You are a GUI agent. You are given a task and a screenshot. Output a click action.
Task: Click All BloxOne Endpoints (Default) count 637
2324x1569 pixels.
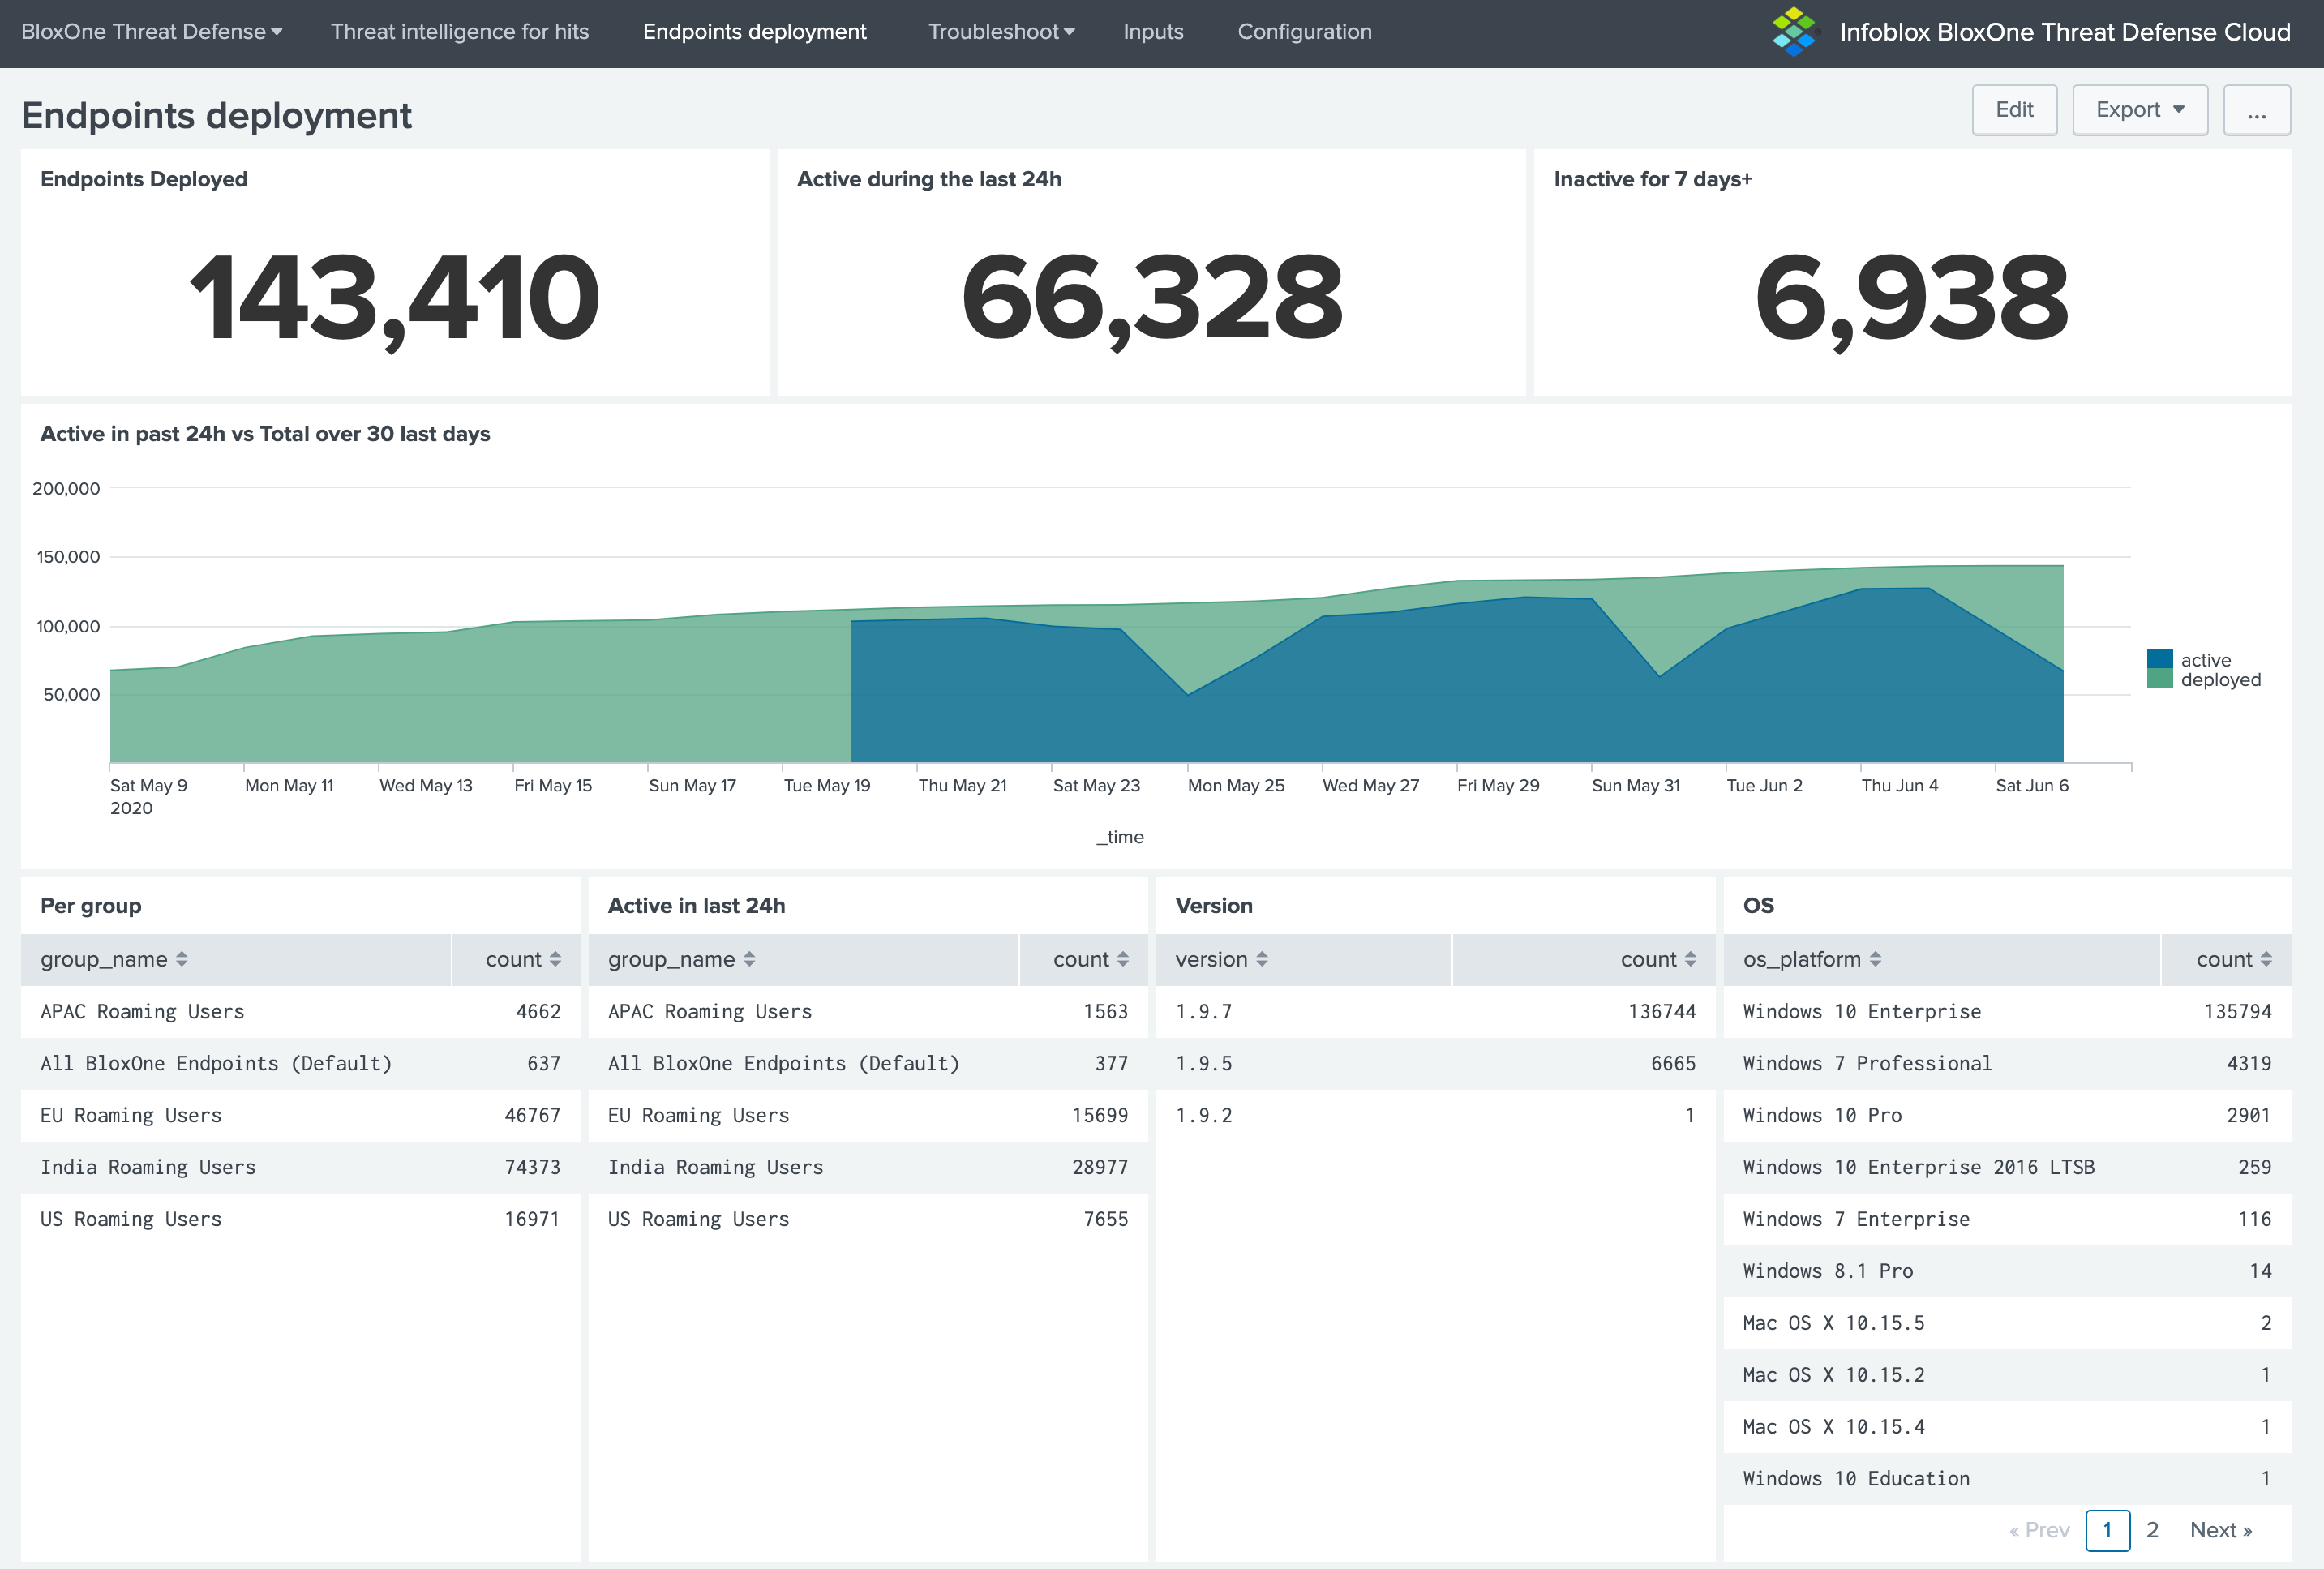(x=544, y=1063)
